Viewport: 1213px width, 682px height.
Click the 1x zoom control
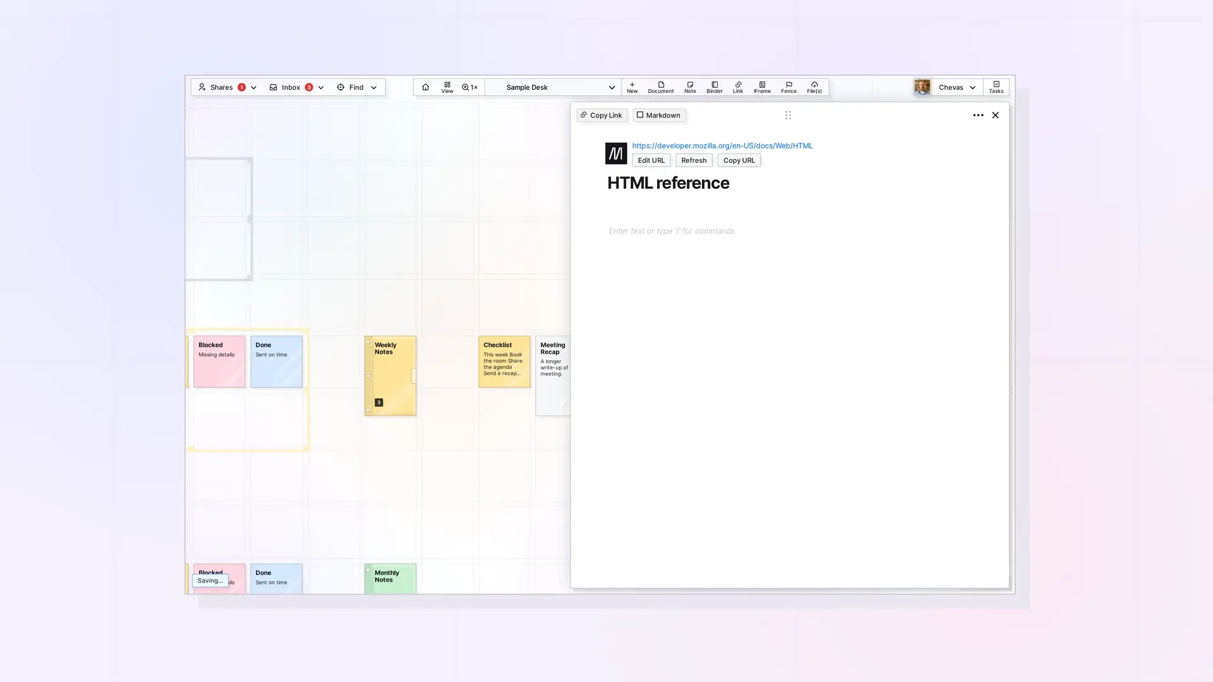point(469,87)
